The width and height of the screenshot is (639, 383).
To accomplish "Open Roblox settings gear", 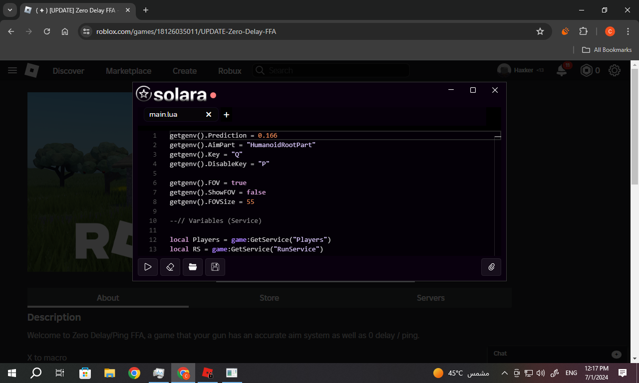I will (x=615, y=70).
